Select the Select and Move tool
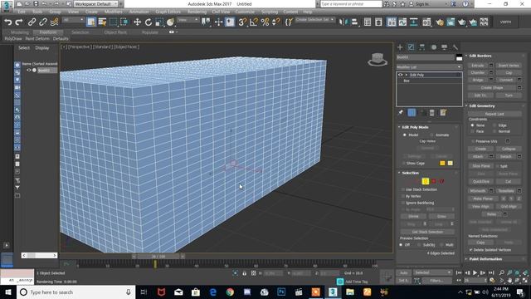 pyautogui.click(x=137, y=22)
